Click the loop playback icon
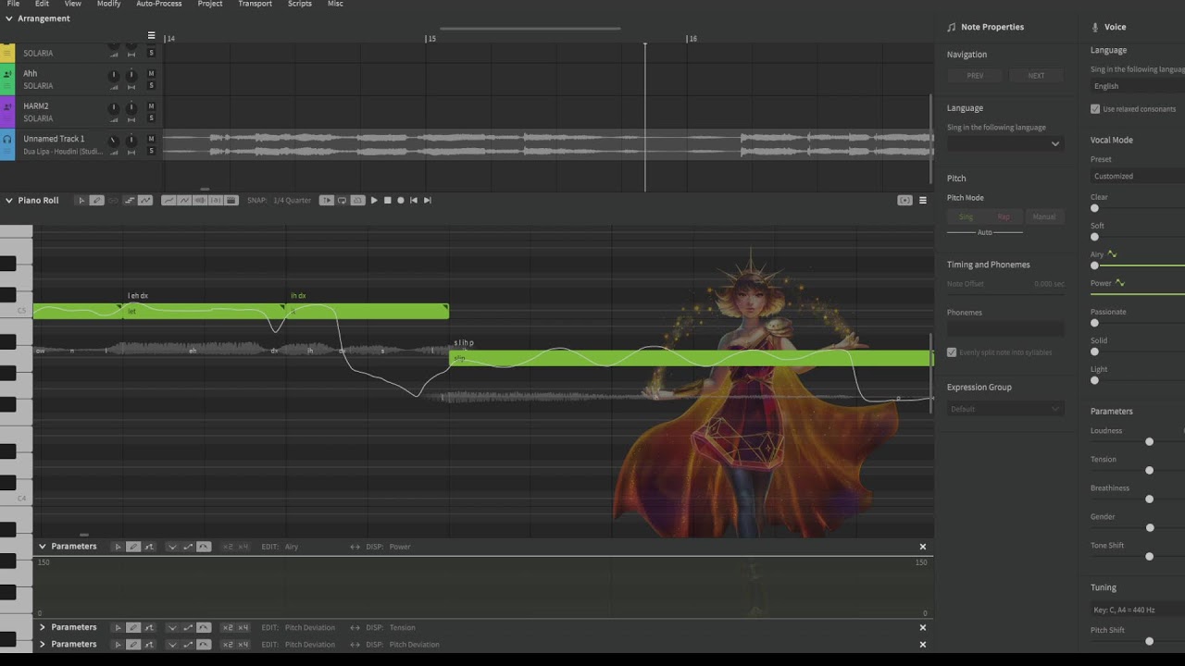This screenshot has width=1185, height=666. (342, 200)
